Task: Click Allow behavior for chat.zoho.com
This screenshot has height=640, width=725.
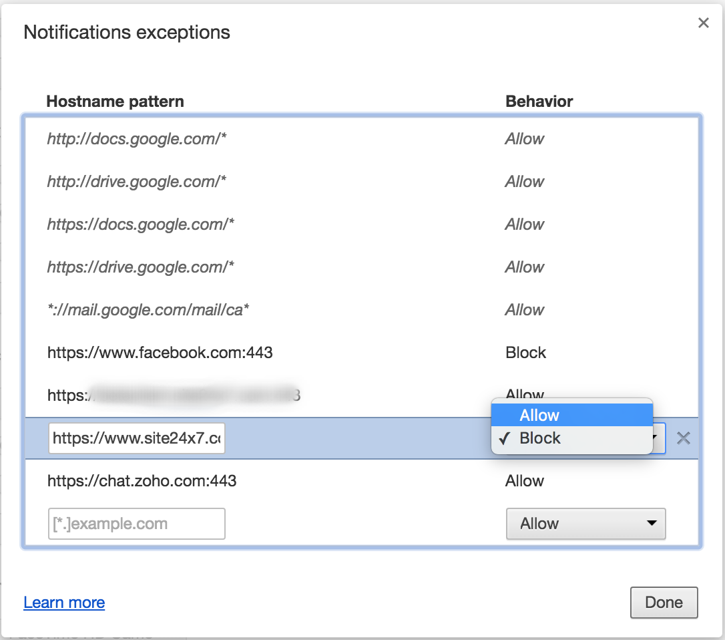Action: 524,481
